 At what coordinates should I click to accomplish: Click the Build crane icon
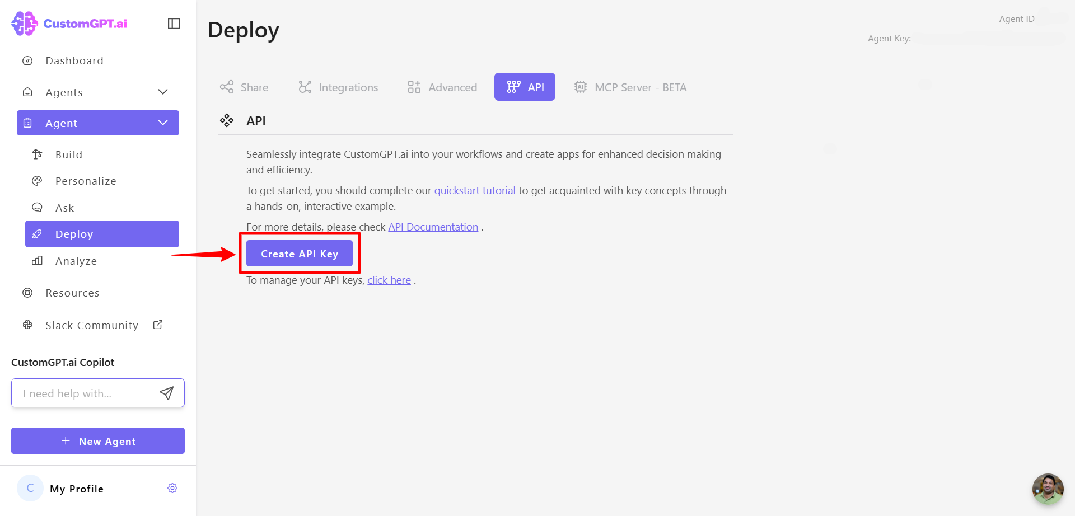pyautogui.click(x=37, y=154)
